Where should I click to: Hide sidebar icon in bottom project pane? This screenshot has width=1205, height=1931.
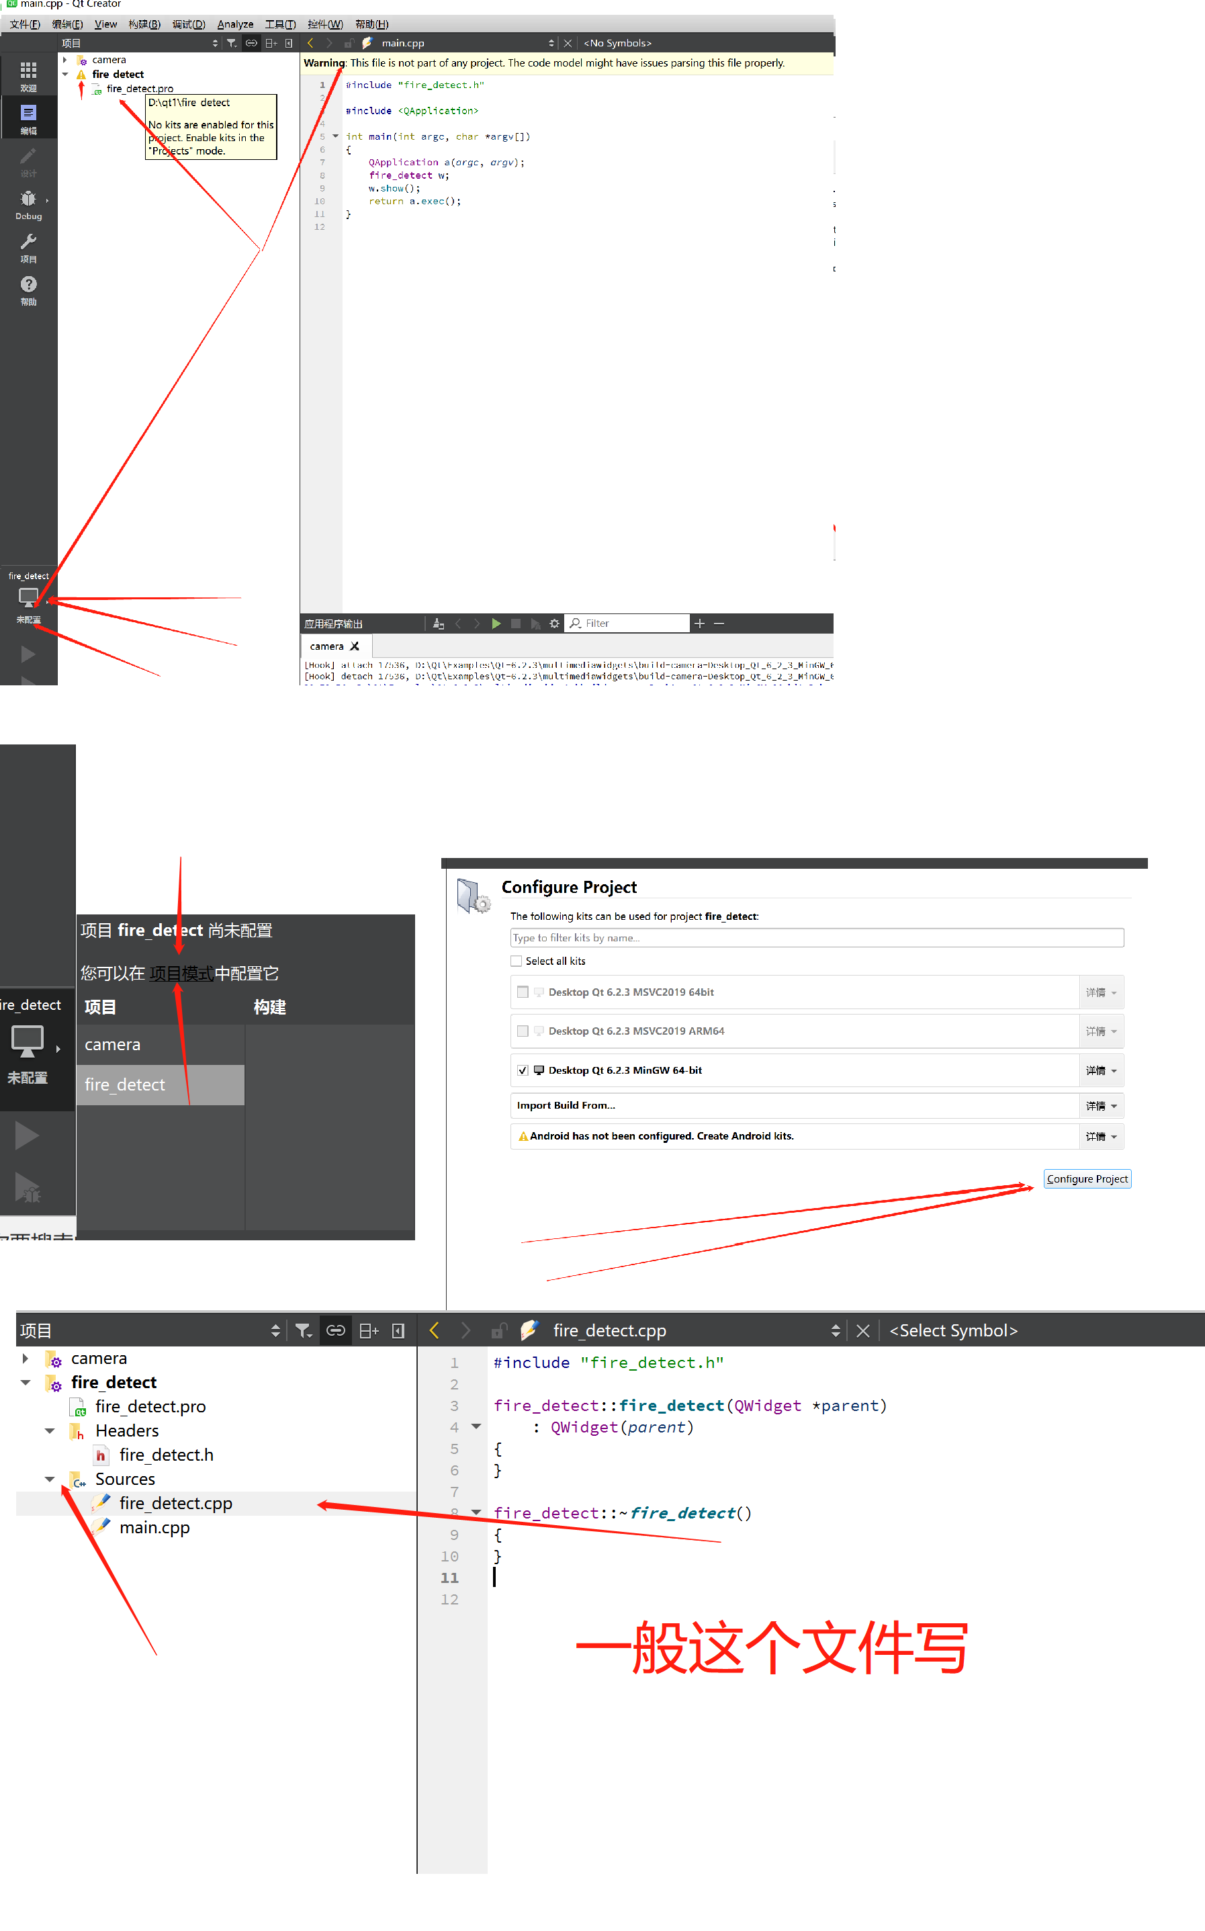coord(398,1330)
